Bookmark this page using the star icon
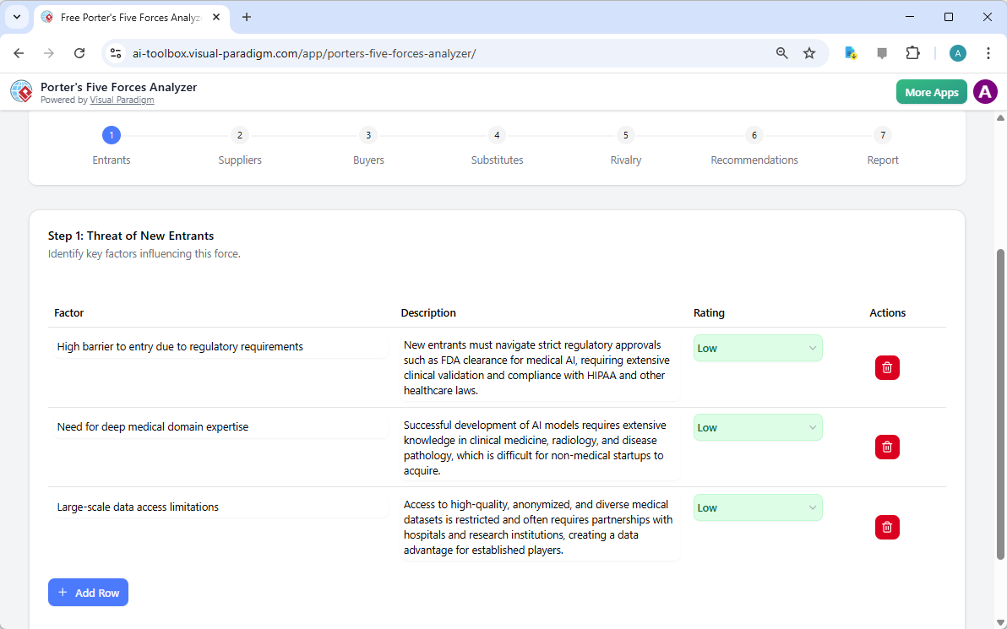 [809, 52]
